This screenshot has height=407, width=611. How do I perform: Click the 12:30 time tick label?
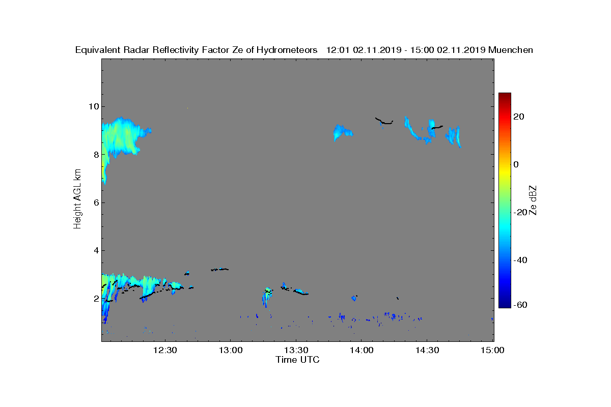click(x=164, y=351)
